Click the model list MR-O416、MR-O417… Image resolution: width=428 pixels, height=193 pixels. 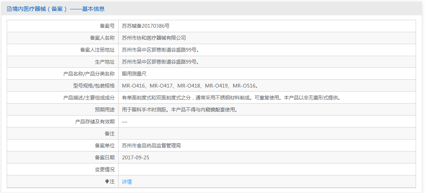tap(190, 86)
